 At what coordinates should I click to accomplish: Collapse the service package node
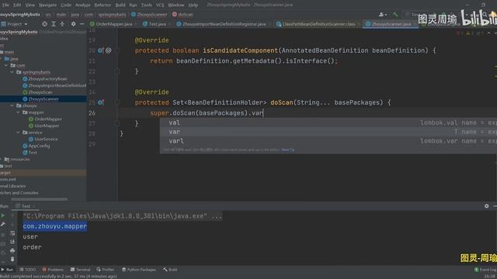18,133
